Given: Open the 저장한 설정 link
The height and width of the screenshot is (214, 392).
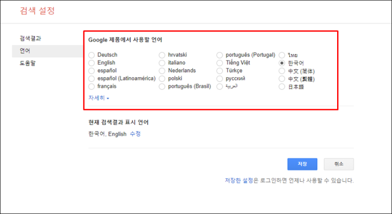Looking at the screenshot, I should (x=239, y=180).
